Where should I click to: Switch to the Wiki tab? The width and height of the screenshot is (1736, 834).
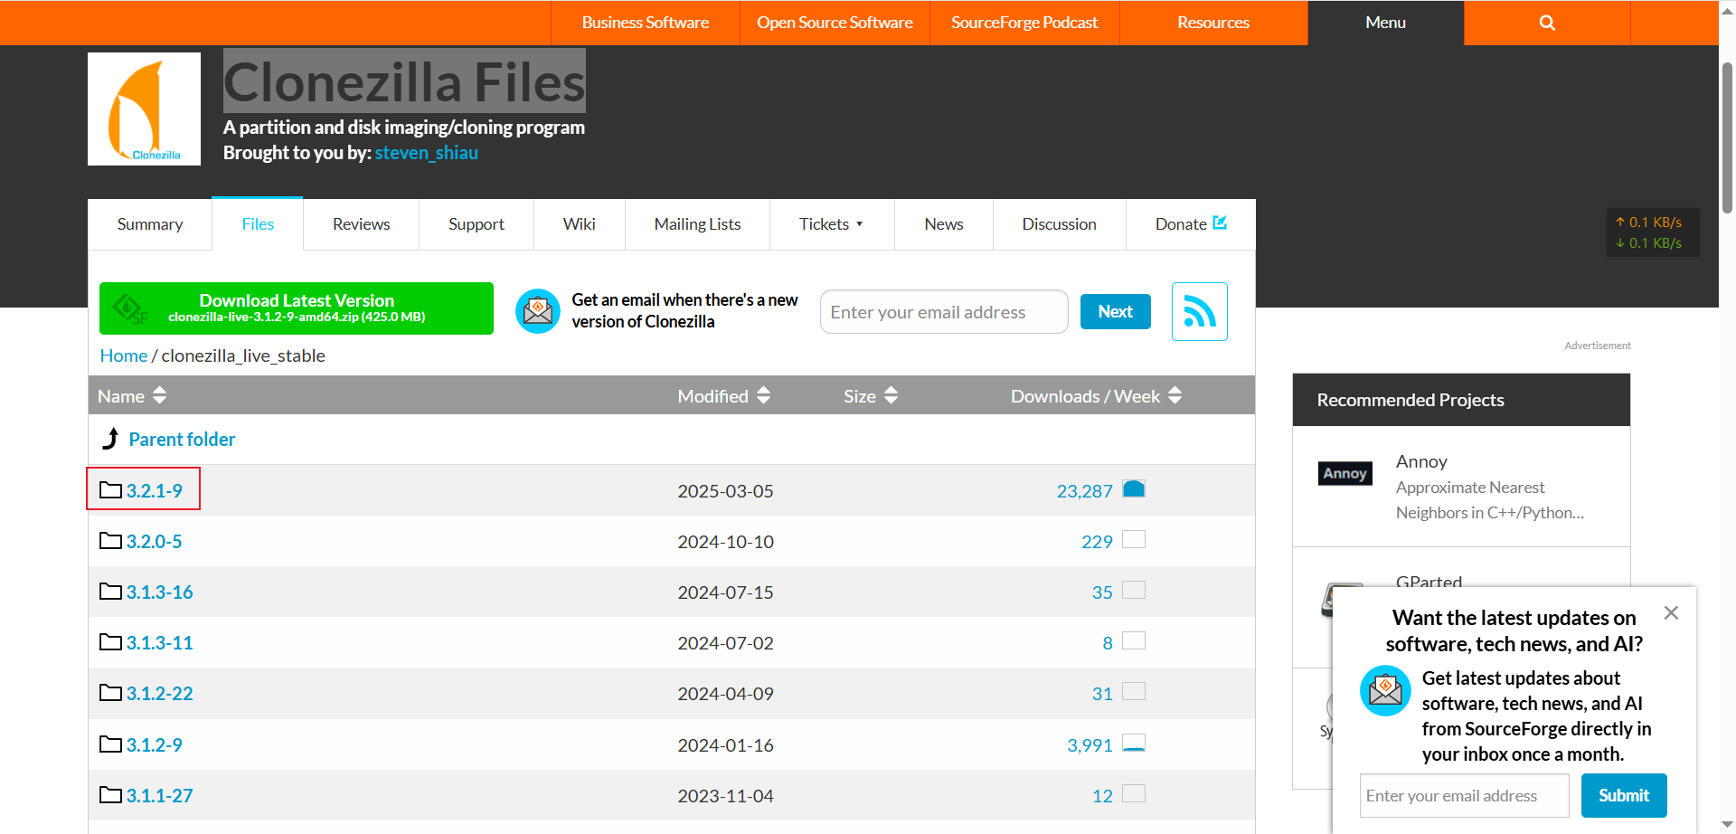tap(579, 224)
